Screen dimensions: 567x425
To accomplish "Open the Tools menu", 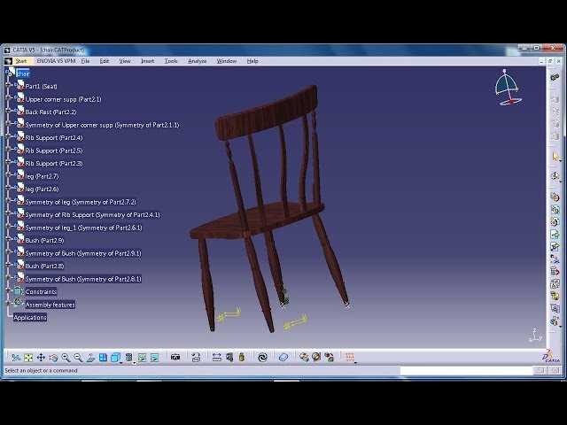I will pos(171,61).
